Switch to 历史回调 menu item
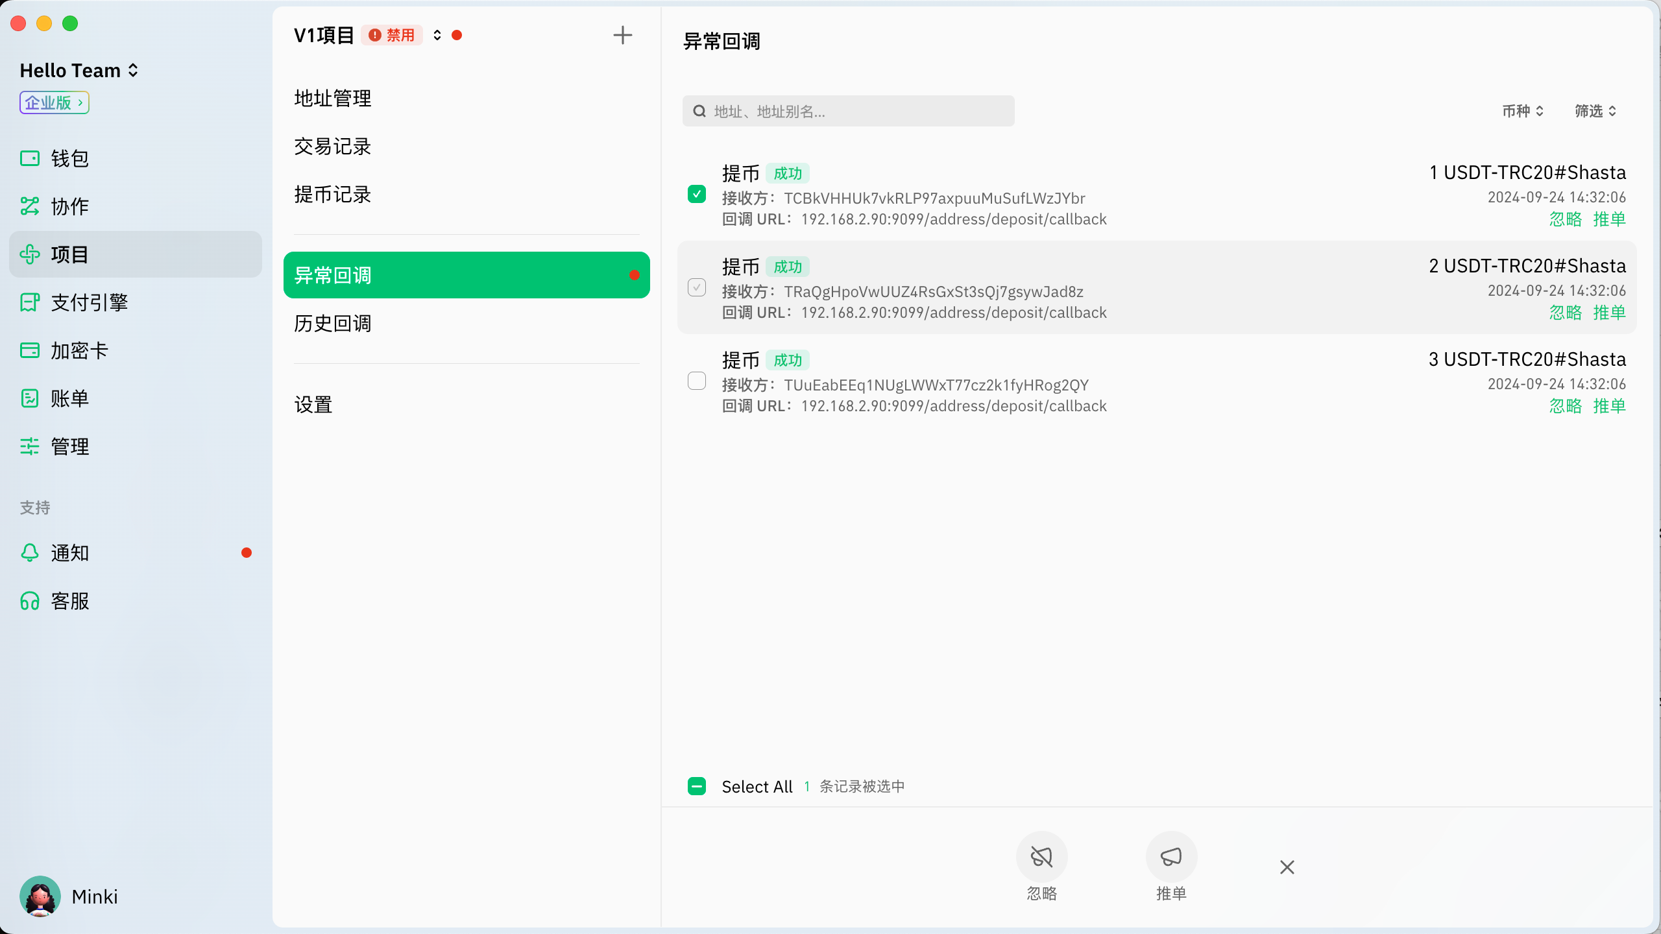The image size is (1661, 934). point(333,323)
